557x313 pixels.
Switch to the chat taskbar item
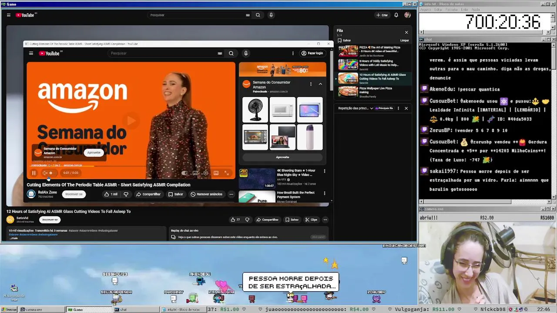(136, 310)
